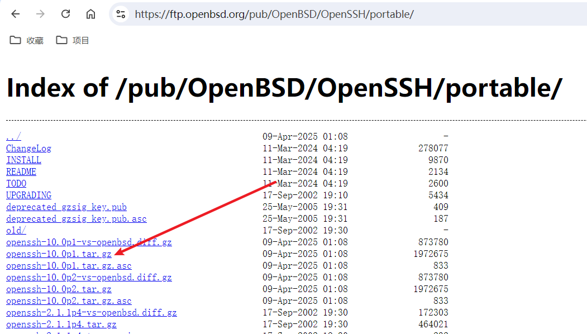Open the 项目 bookmarks folder
This screenshot has width=587, height=334.
72,40
